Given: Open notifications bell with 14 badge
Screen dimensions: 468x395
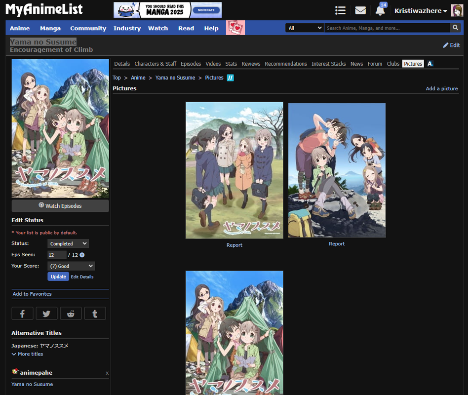Looking at the screenshot, I should point(380,10).
